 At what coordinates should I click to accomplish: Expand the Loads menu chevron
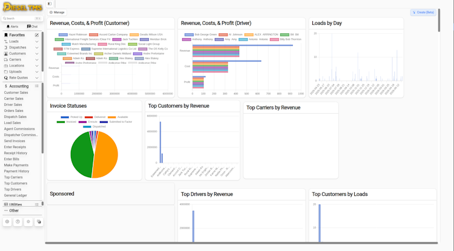(37, 41)
